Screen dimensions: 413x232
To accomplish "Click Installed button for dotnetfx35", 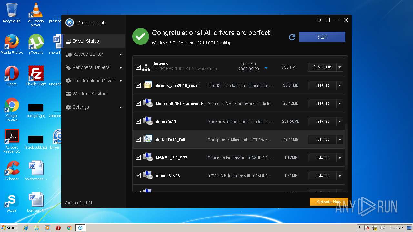I will tap(322, 121).
